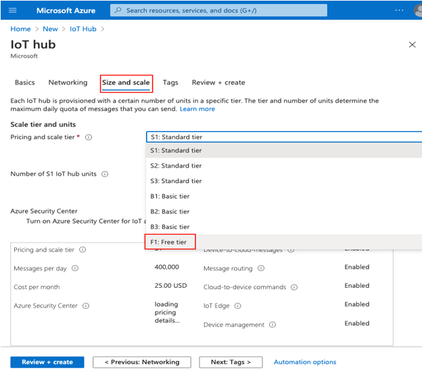Choose S3: Standard tier option

point(284,181)
